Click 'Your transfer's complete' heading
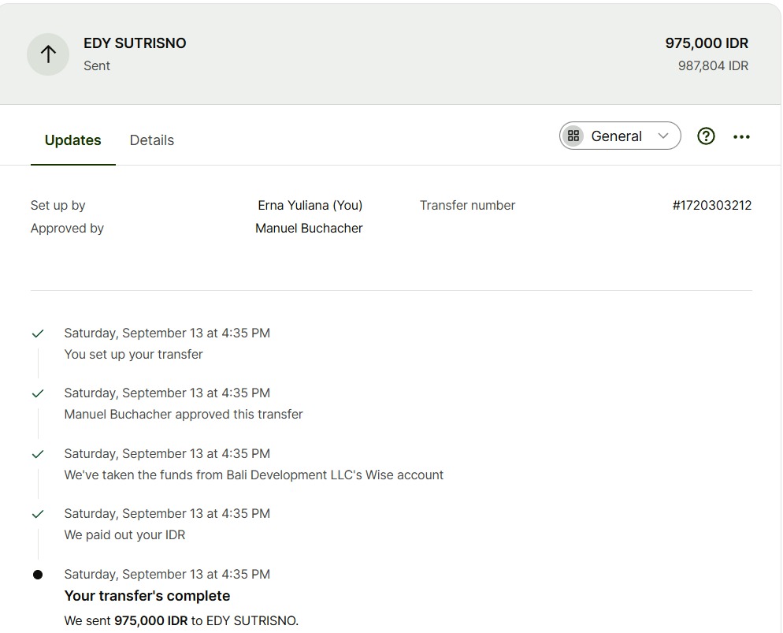Image resolution: width=783 pixels, height=633 pixels. tap(147, 596)
